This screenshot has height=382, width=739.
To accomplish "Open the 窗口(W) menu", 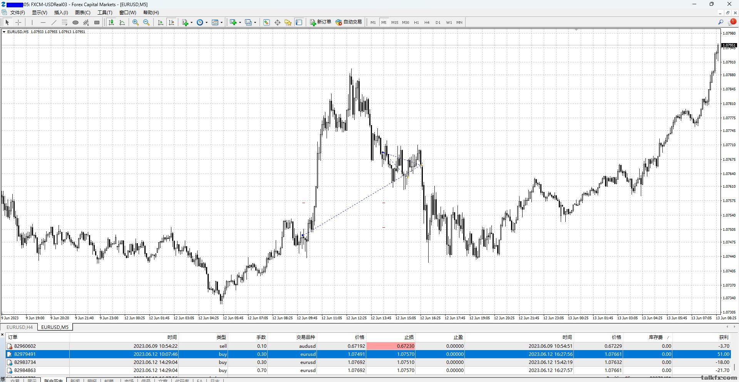I will (127, 12).
